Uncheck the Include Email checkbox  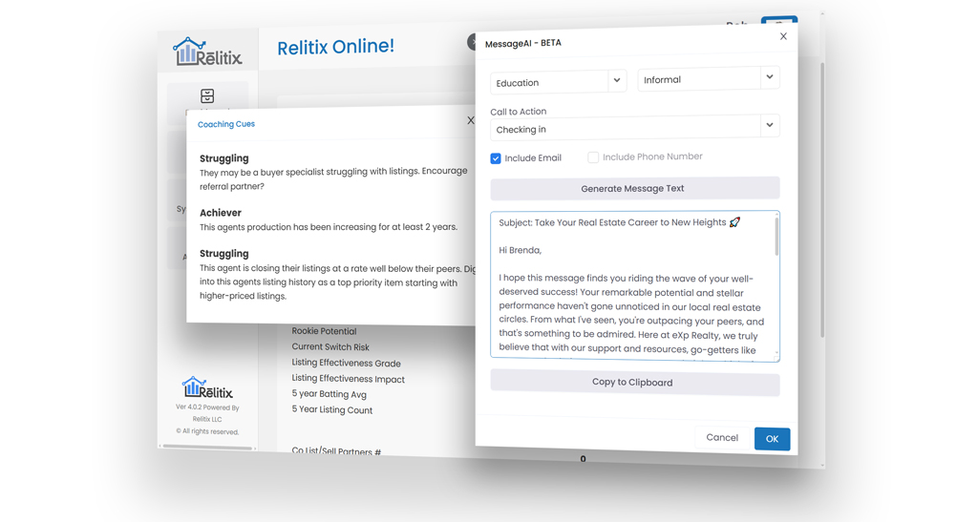click(x=496, y=158)
